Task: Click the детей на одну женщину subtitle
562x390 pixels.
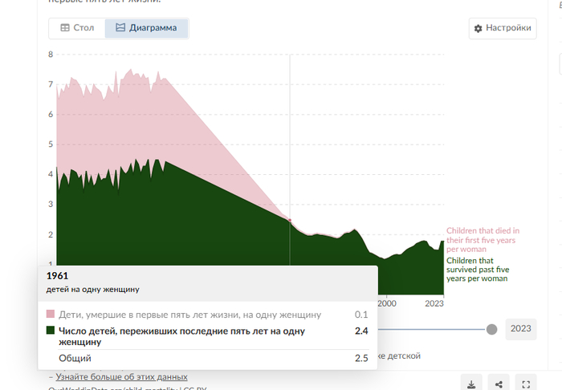Action: point(93,290)
